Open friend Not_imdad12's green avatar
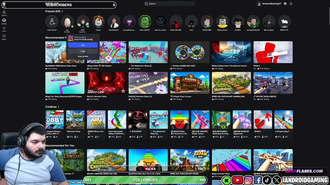This screenshot has width=330, height=185. point(145,22)
